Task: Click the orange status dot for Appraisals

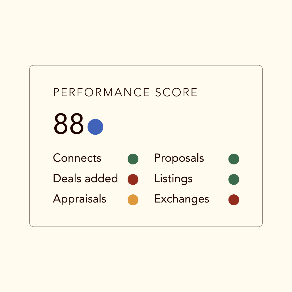Action: tap(133, 200)
